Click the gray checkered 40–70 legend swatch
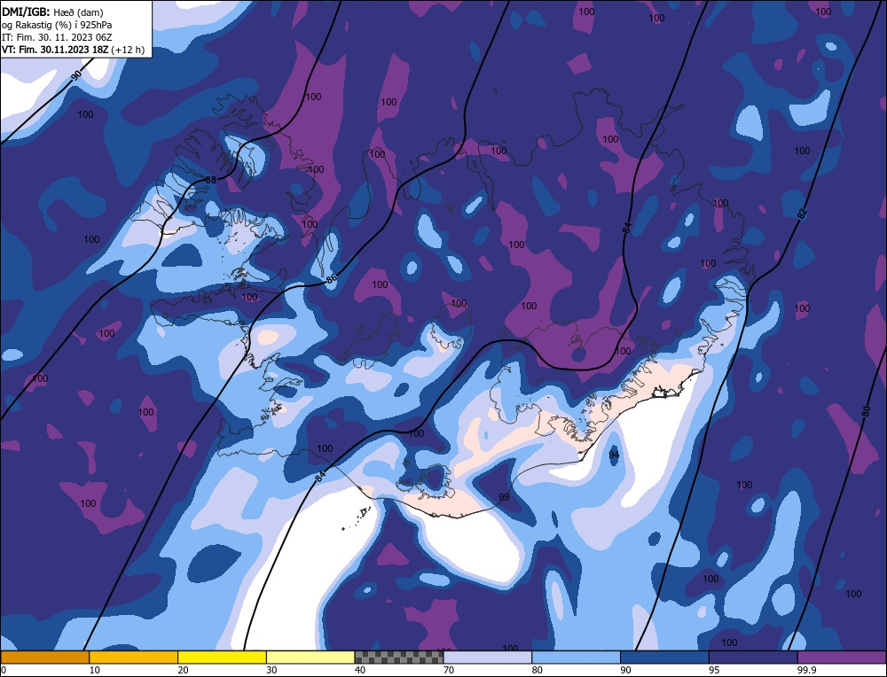 [399, 658]
